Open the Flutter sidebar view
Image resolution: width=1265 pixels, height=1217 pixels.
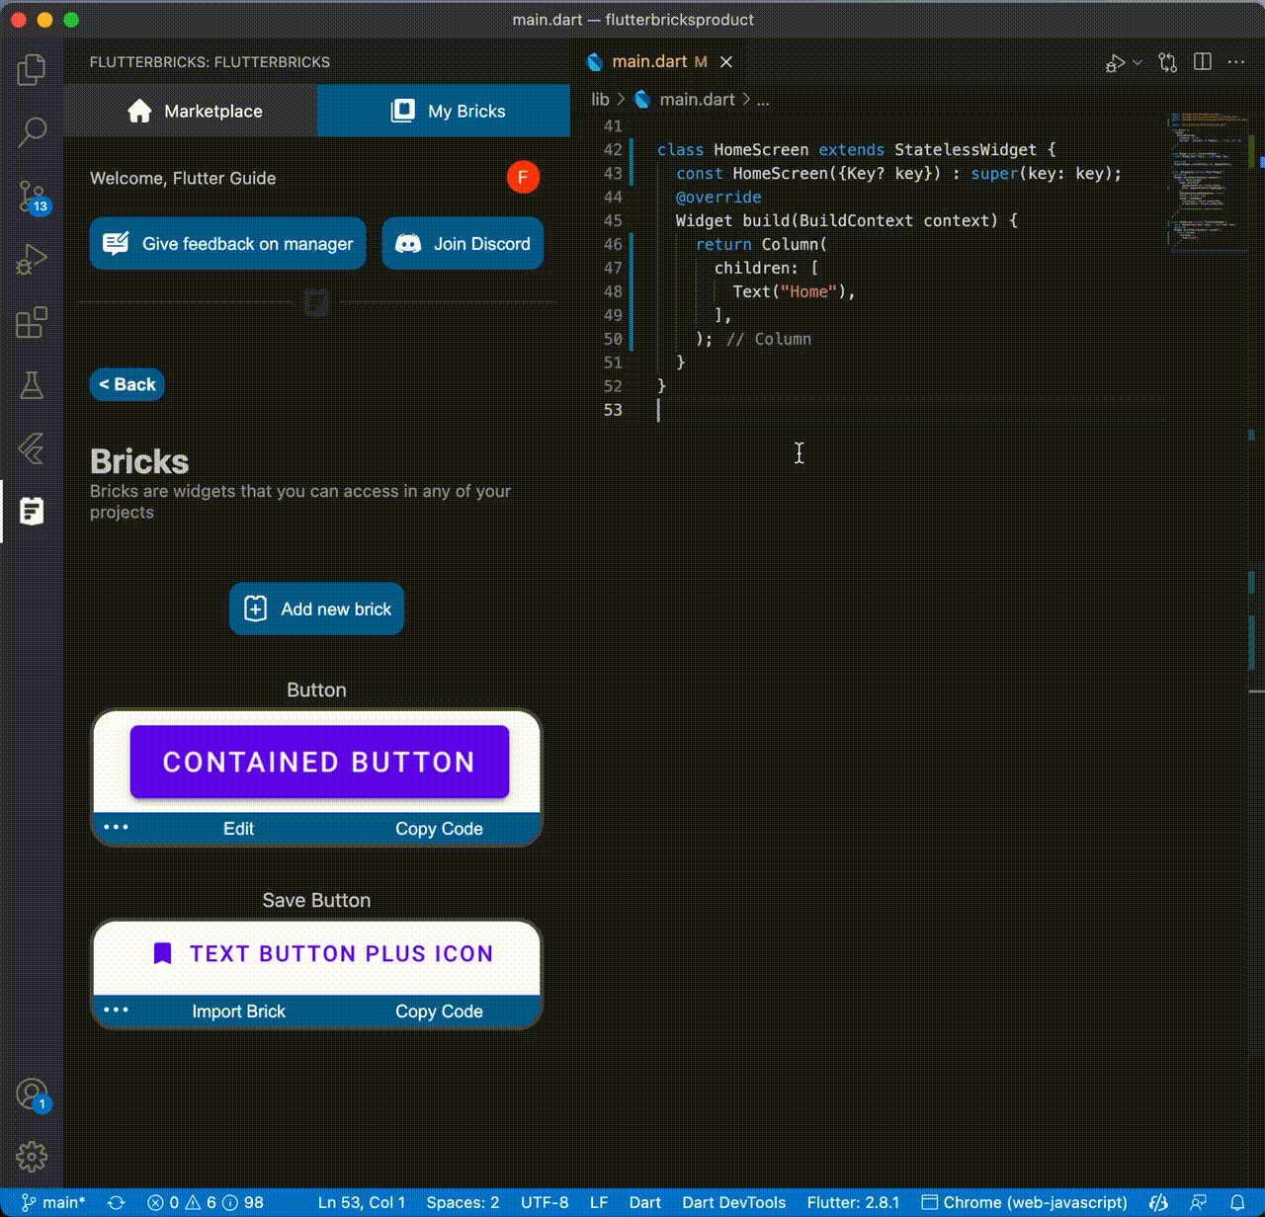[x=32, y=448]
